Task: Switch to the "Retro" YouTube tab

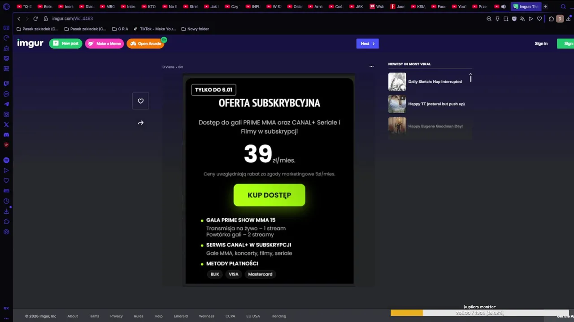Action: tap(45, 7)
